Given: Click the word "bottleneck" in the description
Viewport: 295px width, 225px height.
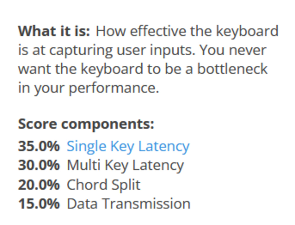Looking at the screenshot, I should click(x=232, y=69).
